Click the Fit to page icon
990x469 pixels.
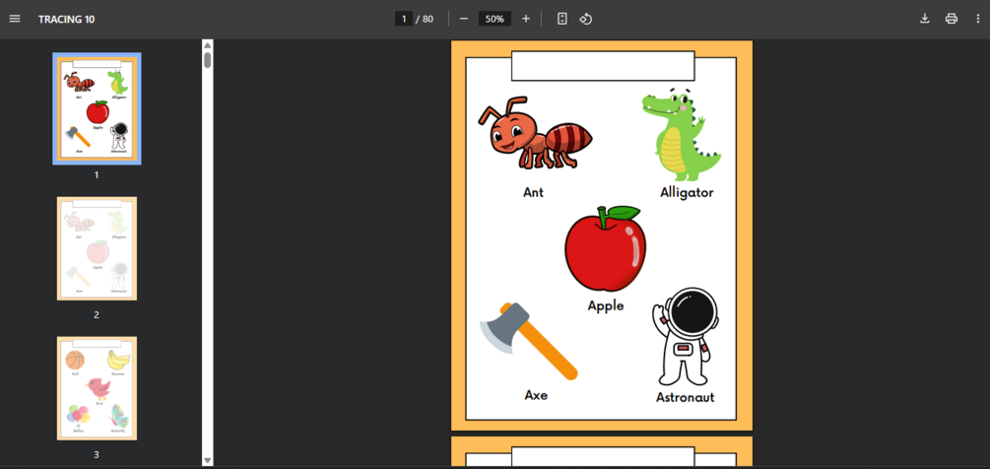(561, 19)
